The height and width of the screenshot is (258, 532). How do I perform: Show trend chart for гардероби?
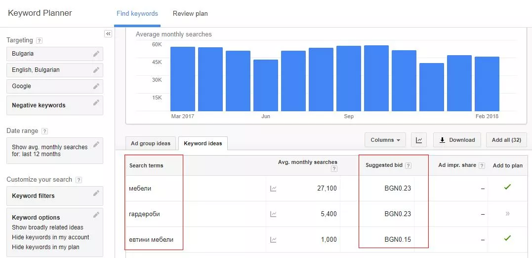273,214
